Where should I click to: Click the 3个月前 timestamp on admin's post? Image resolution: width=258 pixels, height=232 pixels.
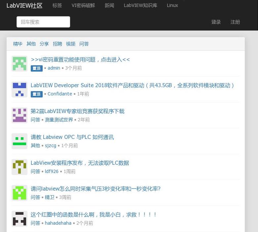pyautogui.click(x=73, y=68)
